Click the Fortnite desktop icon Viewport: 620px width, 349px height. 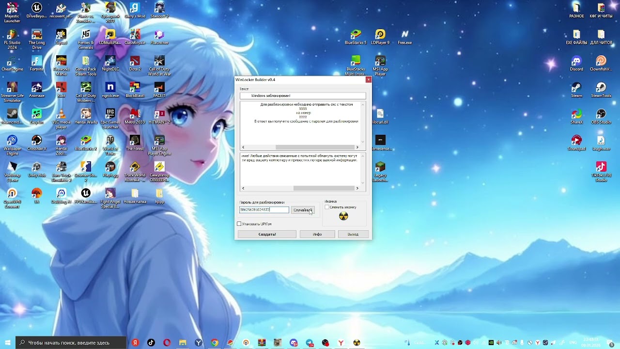pos(36,63)
